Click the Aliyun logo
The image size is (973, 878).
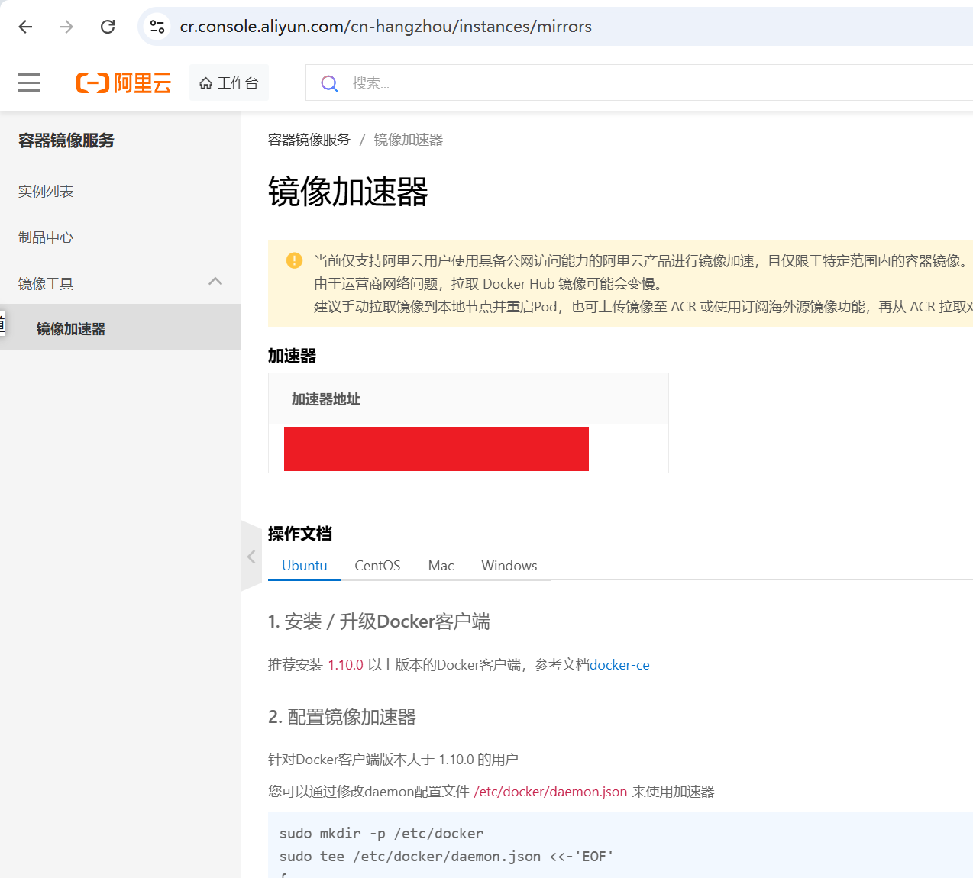pos(123,82)
